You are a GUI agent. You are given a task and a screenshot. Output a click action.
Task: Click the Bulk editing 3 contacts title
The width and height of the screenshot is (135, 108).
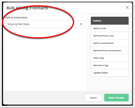[27, 8]
